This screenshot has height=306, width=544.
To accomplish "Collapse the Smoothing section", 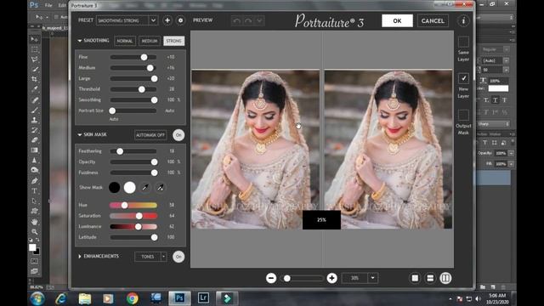I will (x=79, y=41).
